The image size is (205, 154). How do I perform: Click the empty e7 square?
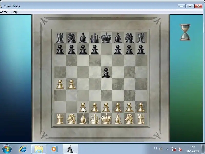(x=106, y=49)
